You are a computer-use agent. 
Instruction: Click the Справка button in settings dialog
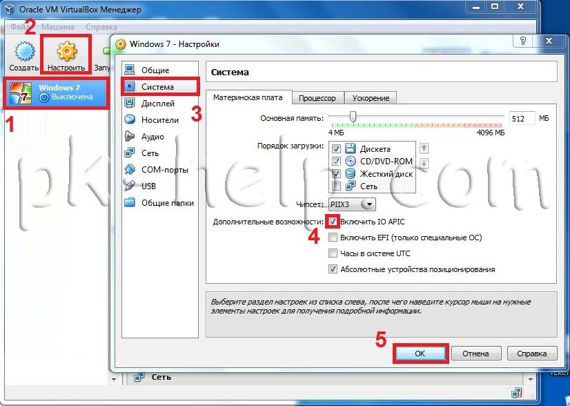click(532, 354)
